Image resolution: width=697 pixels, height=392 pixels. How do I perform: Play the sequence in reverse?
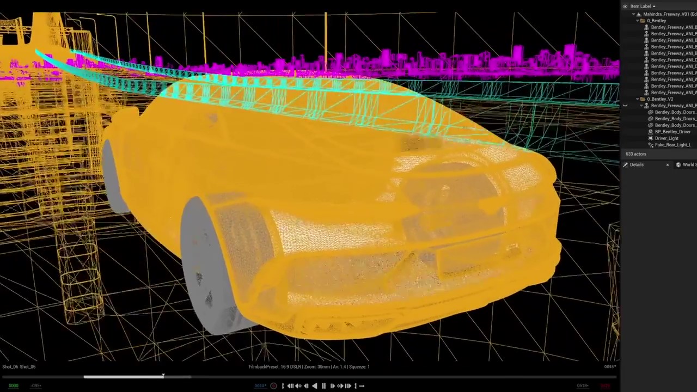[x=314, y=385]
